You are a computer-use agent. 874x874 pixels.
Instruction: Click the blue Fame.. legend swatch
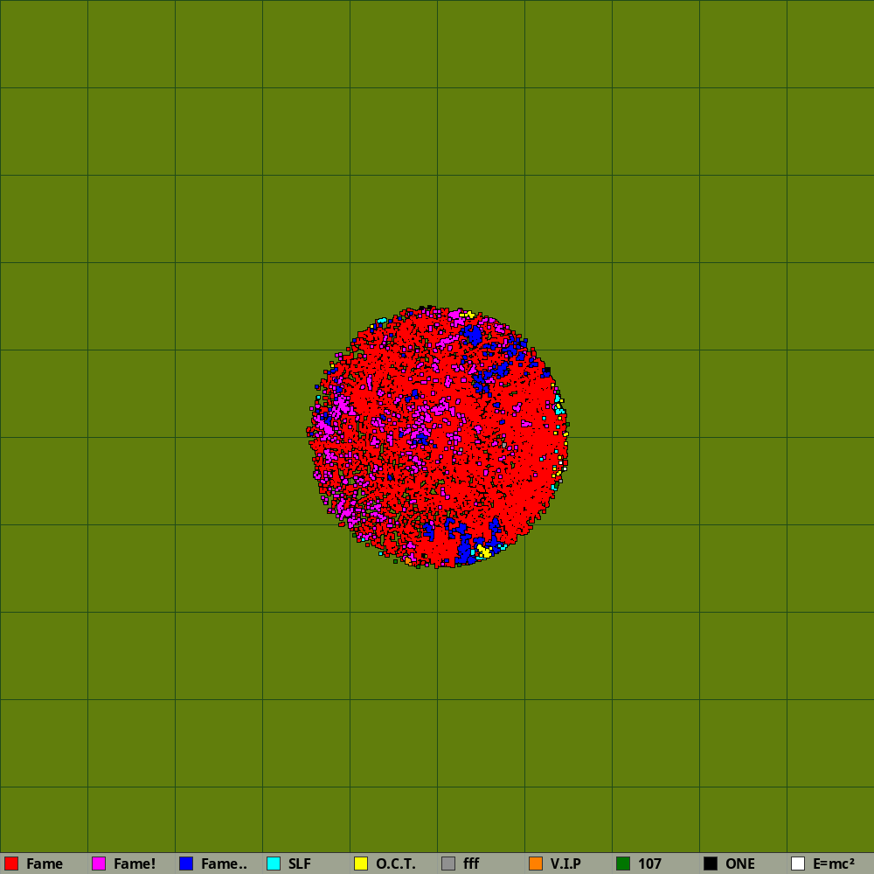tap(186, 864)
